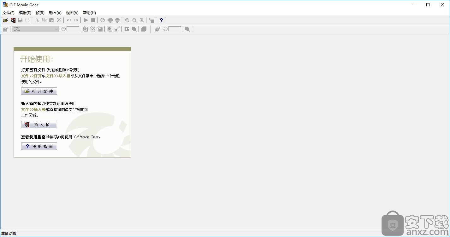
Task: Click the copy toolbar icon
Action: (44, 20)
